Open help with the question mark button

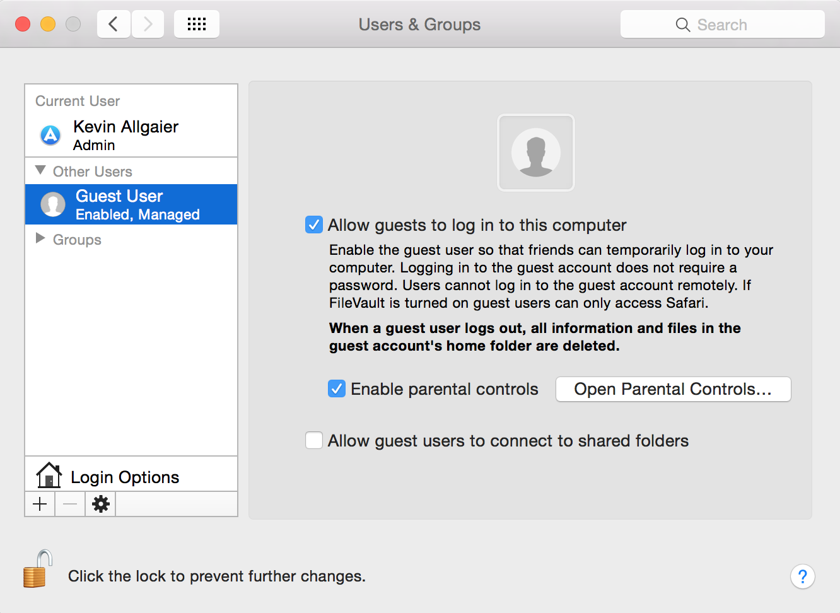point(802,576)
